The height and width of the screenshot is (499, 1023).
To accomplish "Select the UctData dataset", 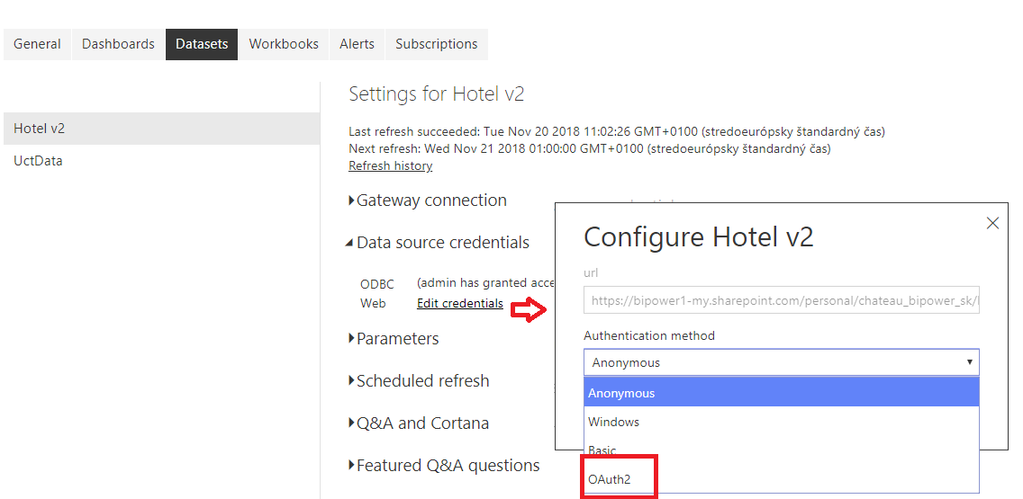I will click(x=38, y=161).
